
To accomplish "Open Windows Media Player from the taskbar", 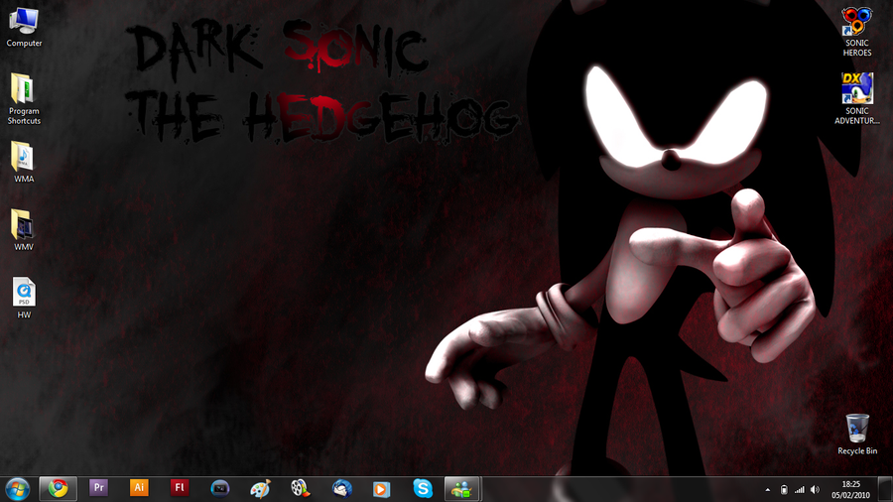I will pyautogui.click(x=382, y=489).
